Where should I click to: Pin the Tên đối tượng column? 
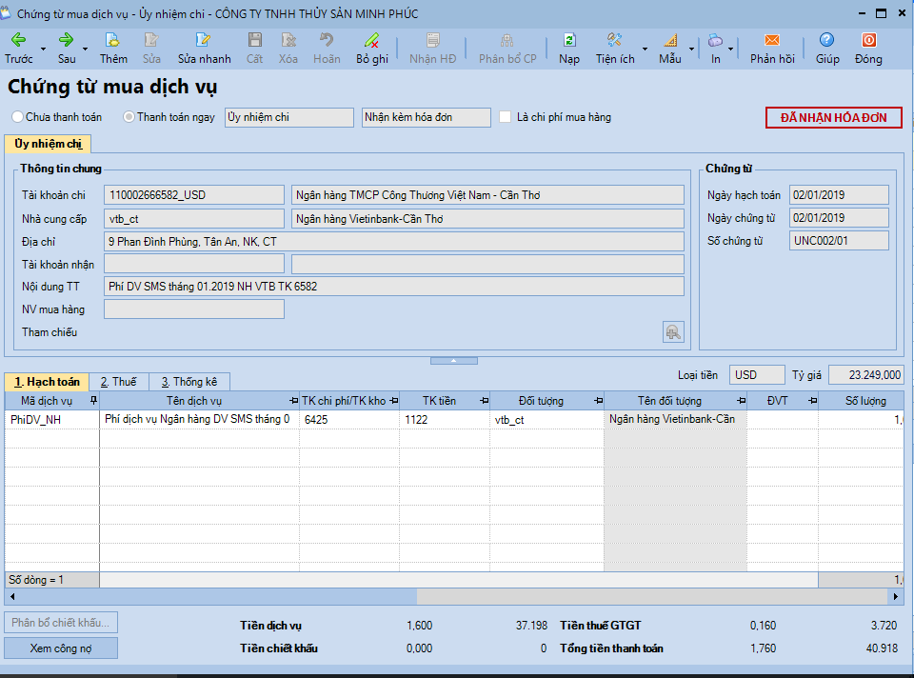pos(741,401)
